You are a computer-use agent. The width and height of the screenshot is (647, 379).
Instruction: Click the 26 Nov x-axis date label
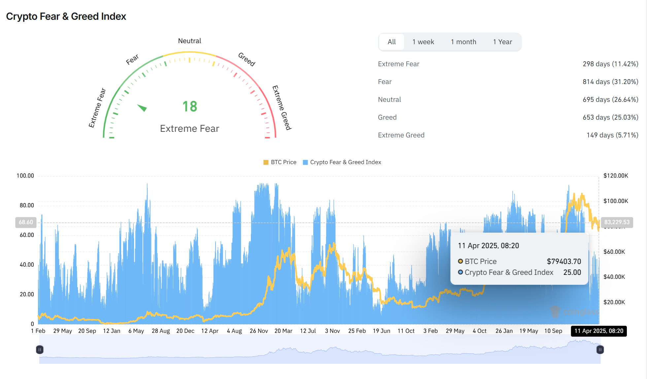point(259,331)
